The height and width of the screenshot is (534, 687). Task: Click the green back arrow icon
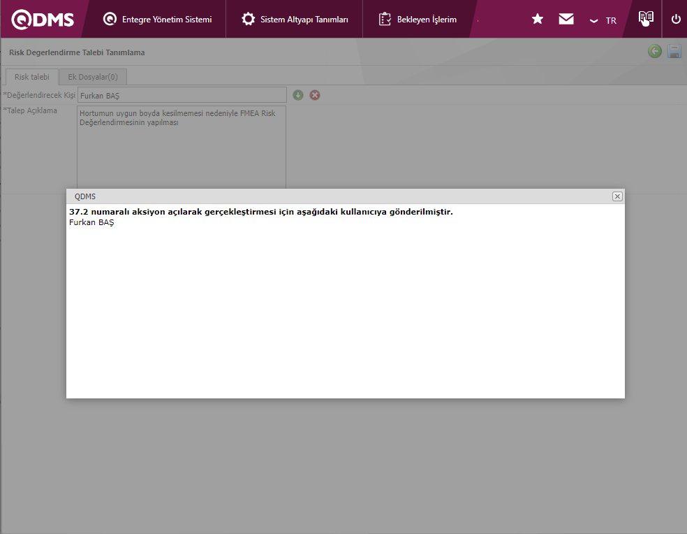(655, 51)
